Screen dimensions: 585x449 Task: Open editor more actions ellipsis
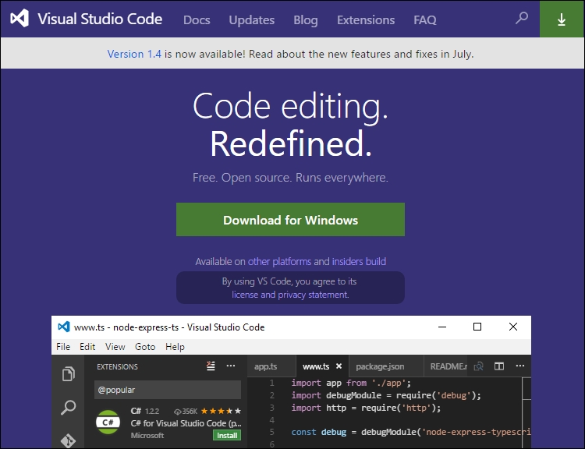[520, 366]
